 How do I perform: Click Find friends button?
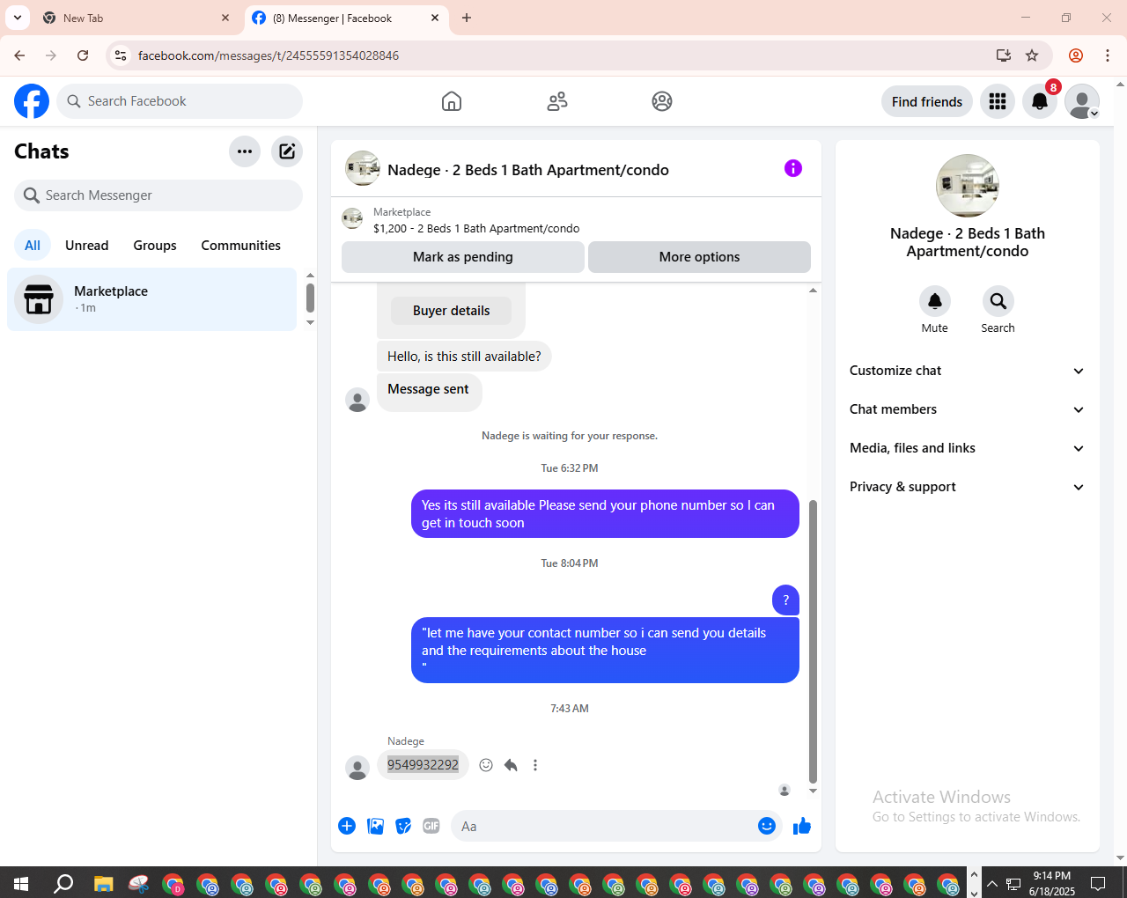927,101
